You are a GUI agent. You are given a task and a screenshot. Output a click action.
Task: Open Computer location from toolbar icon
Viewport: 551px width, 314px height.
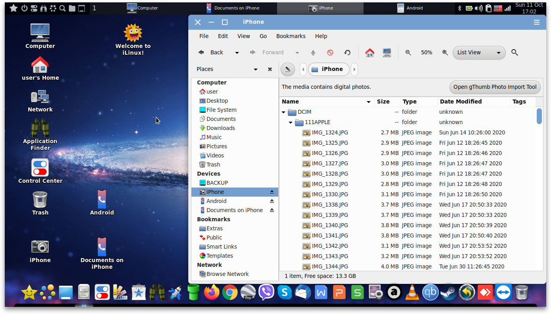pyautogui.click(x=387, y=52)
